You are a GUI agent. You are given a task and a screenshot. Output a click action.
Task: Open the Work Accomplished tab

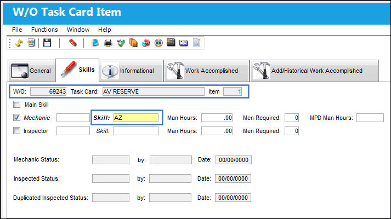tap(207, 71)
